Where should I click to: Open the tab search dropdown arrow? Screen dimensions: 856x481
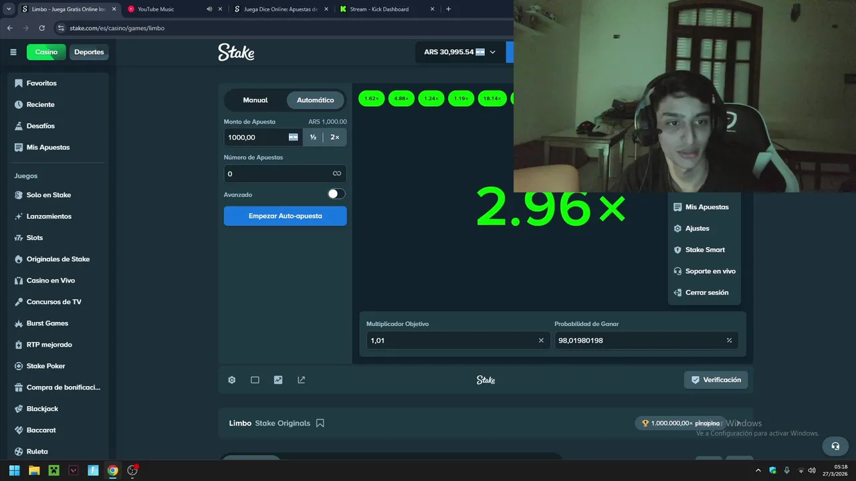[x=9, y=9]
